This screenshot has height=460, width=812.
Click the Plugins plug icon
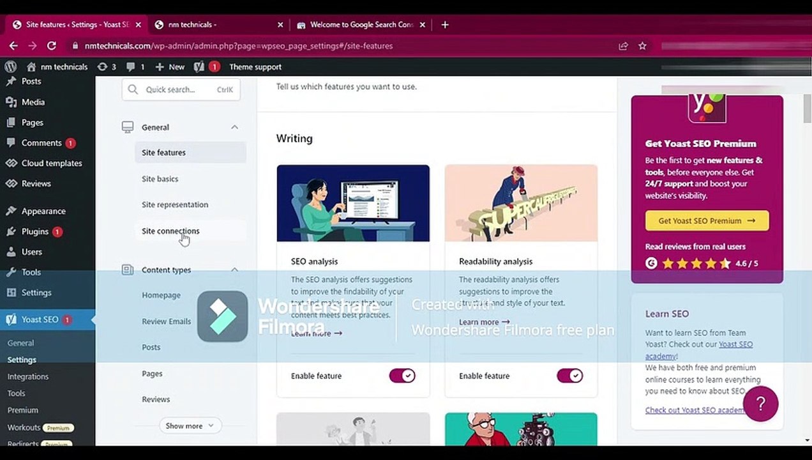tap(11, 231)
